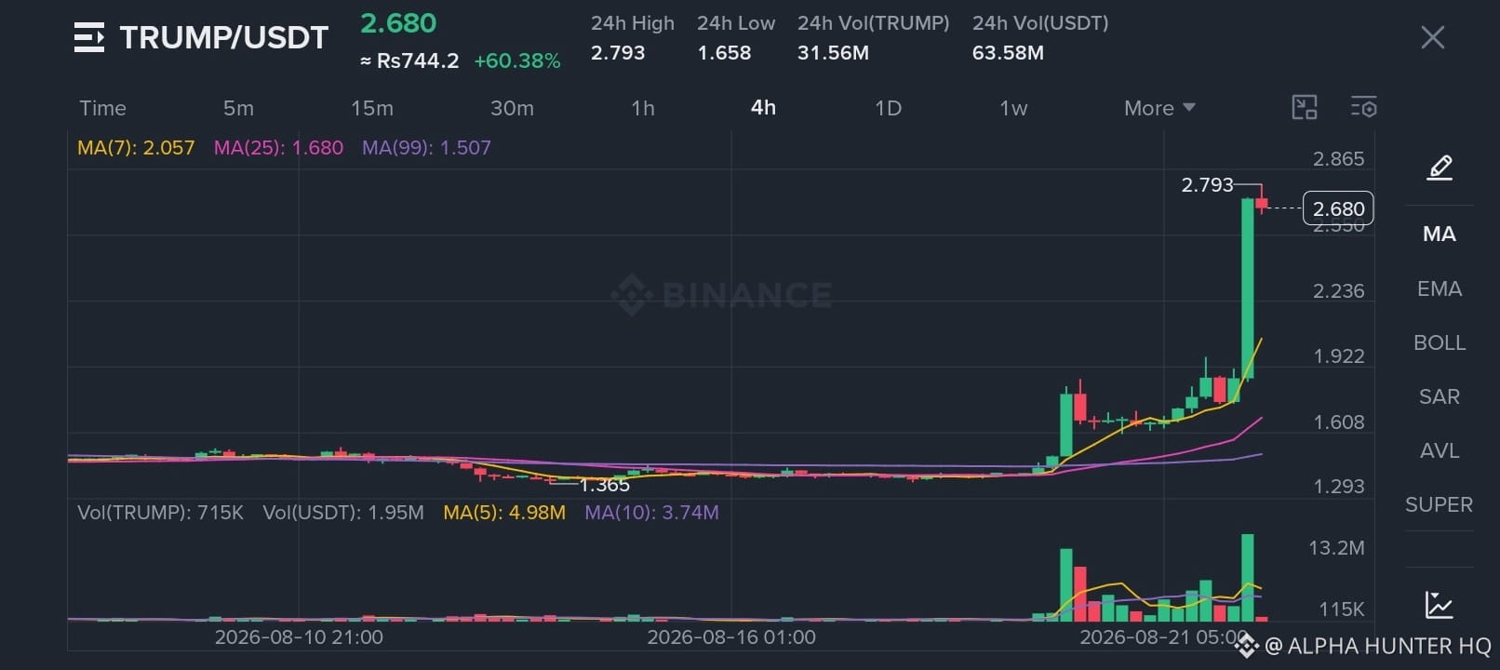Image resolution: width=1500 pixels, height=670 pixels.
Task: Select the 30m timeframe
Action: point(512,108)
